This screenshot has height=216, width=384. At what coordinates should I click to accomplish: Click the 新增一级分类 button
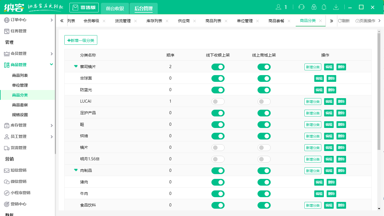click(x=81, y=40)
